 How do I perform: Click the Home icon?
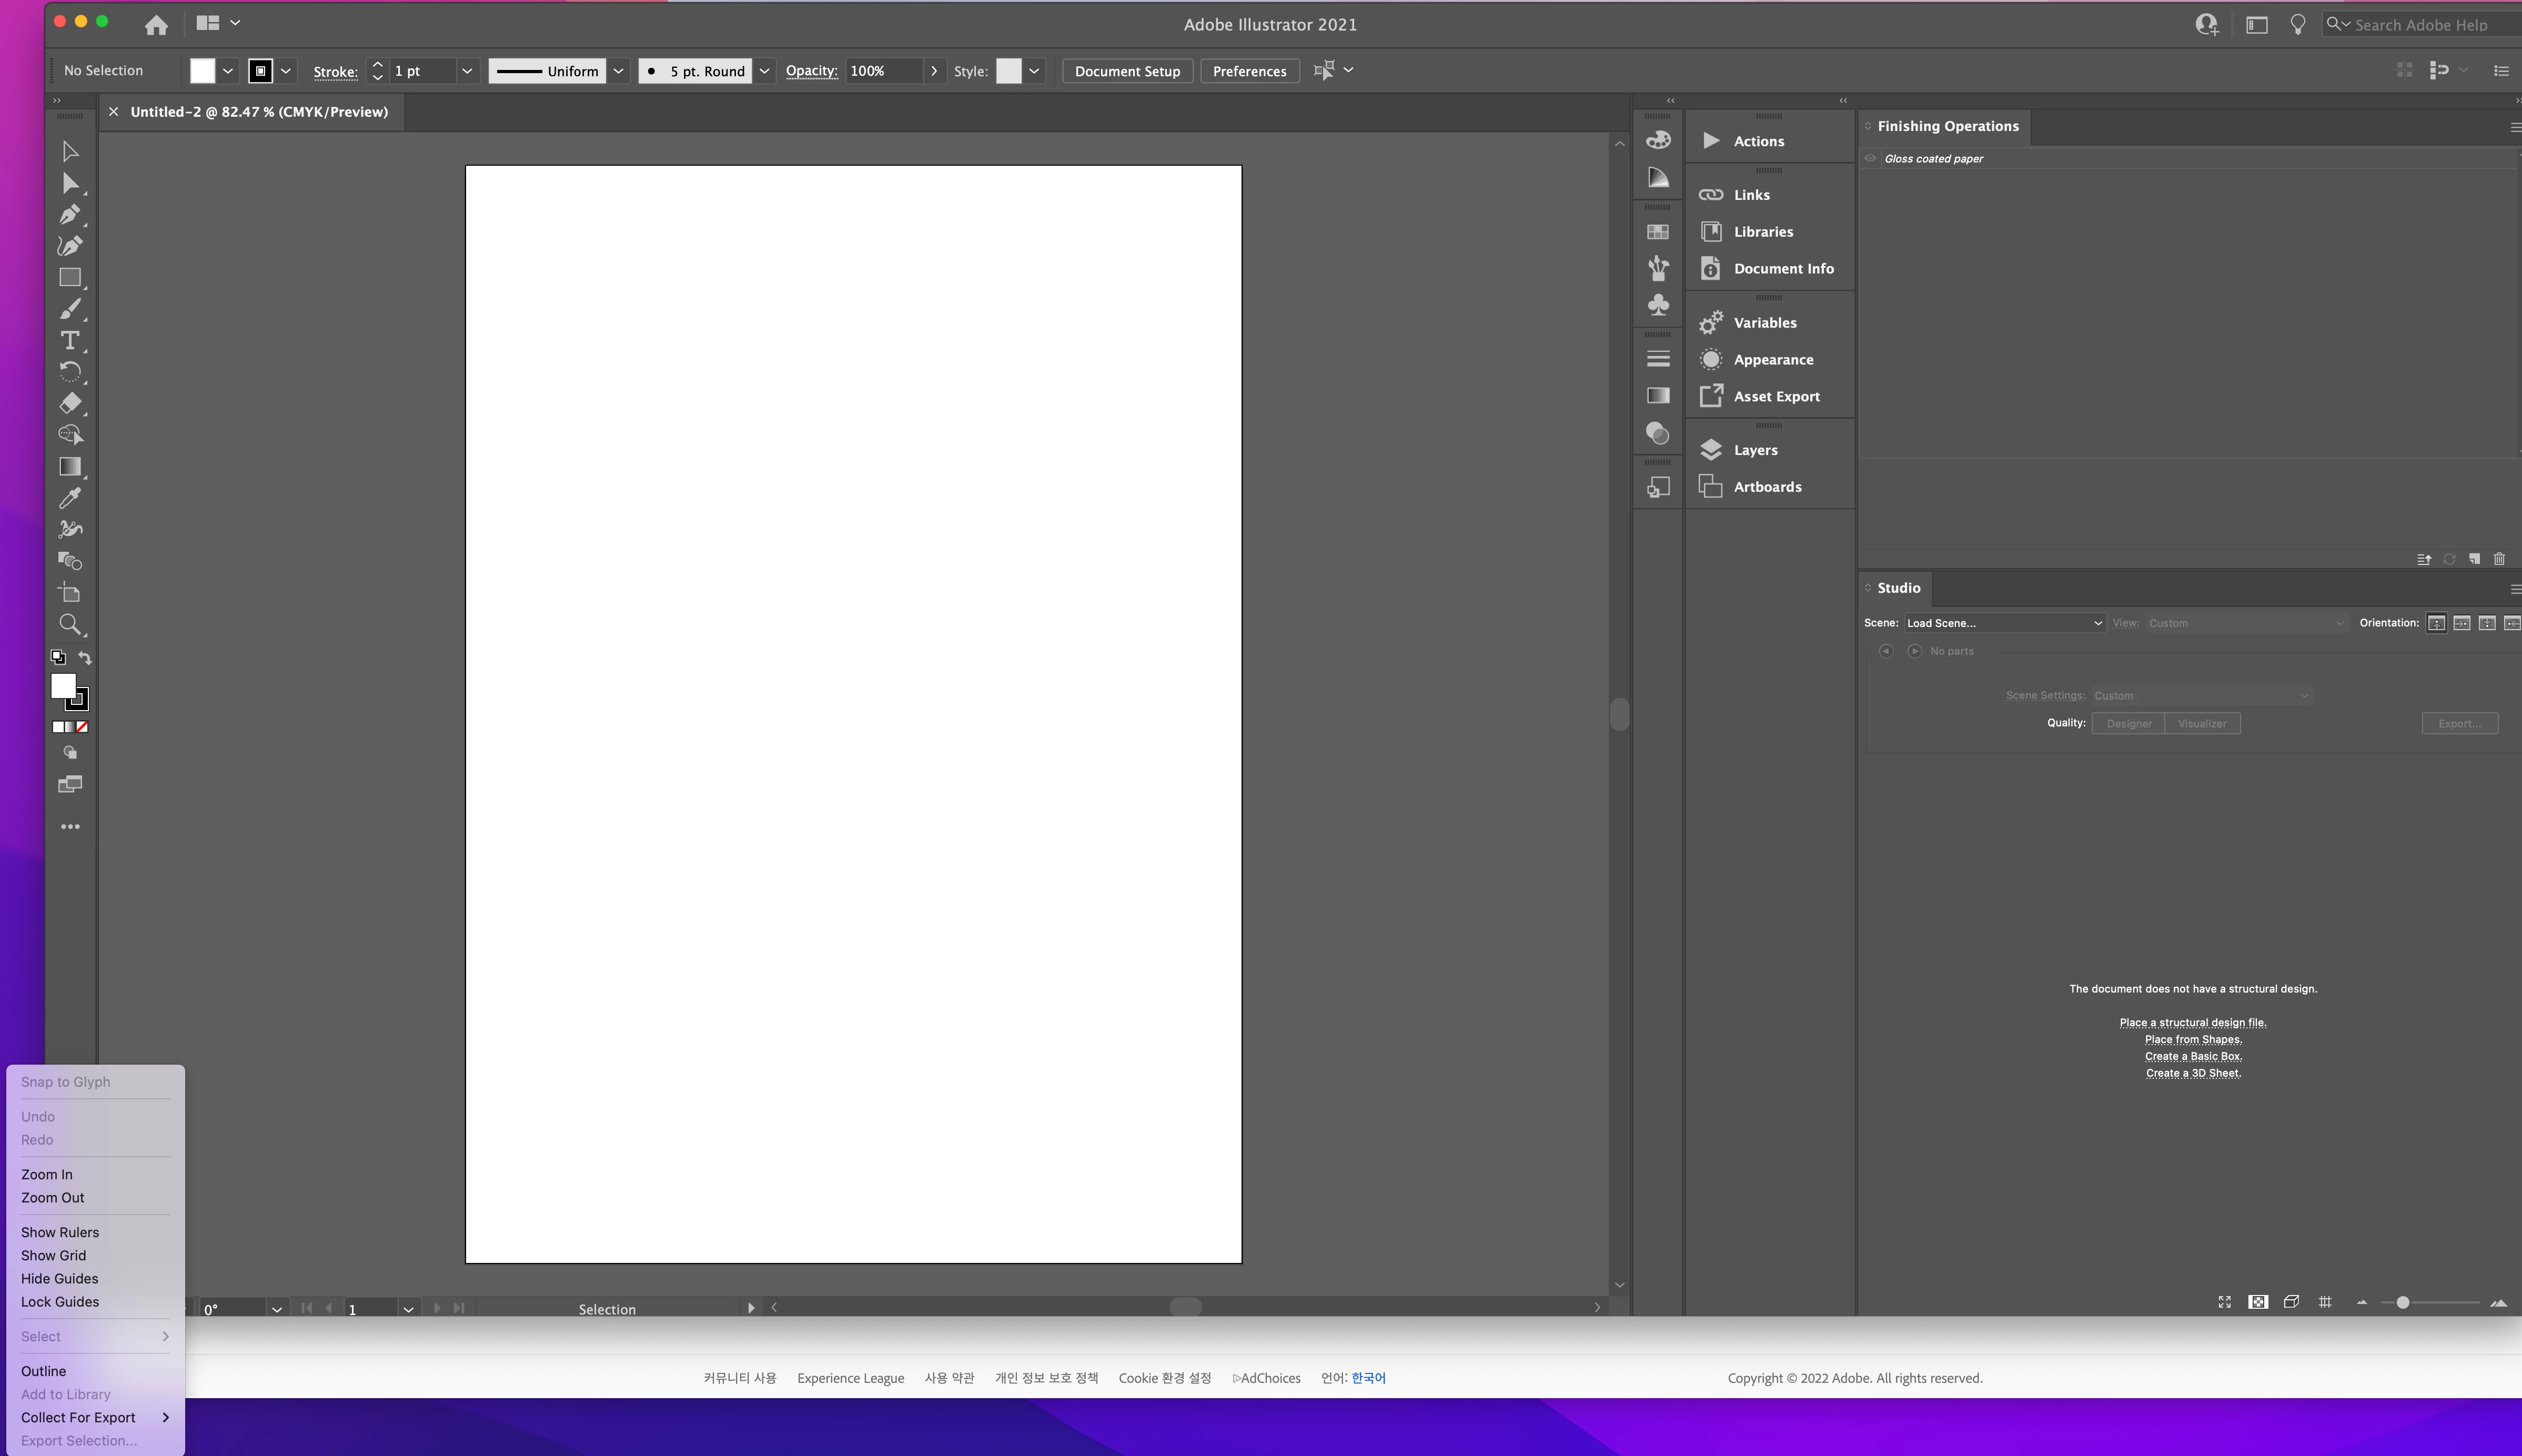pos(156,24)
